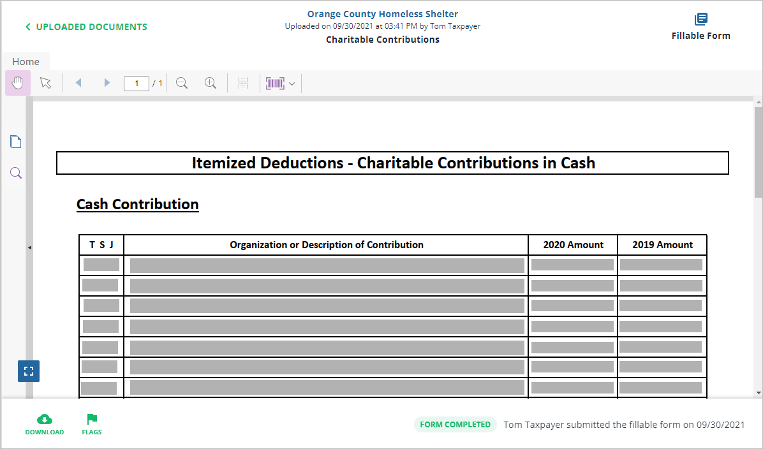Click the first 2020 Amount field

coord(572,265)
